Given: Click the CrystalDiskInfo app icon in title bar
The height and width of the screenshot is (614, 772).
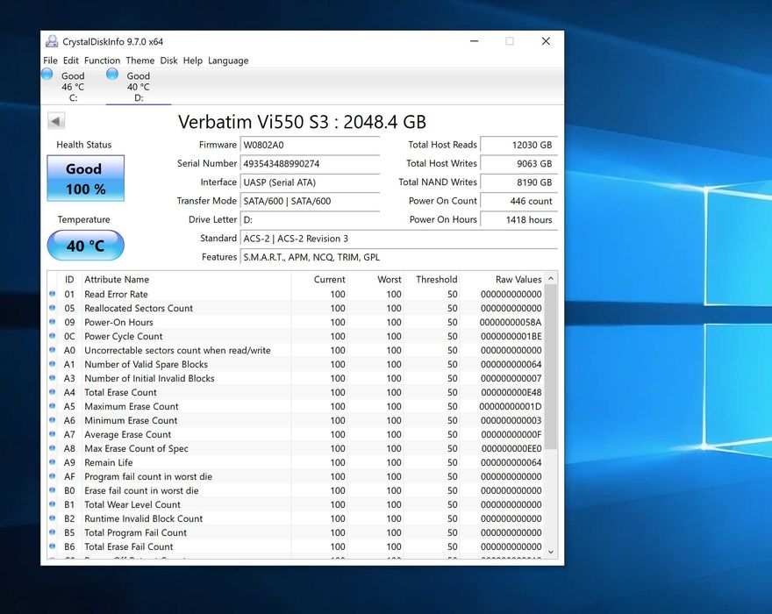Looking at the screenshot, I should coord(52,41).
